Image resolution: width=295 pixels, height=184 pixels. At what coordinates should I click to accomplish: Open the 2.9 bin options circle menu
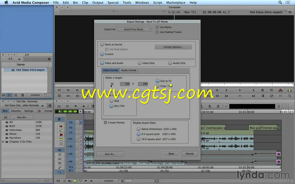49,59
